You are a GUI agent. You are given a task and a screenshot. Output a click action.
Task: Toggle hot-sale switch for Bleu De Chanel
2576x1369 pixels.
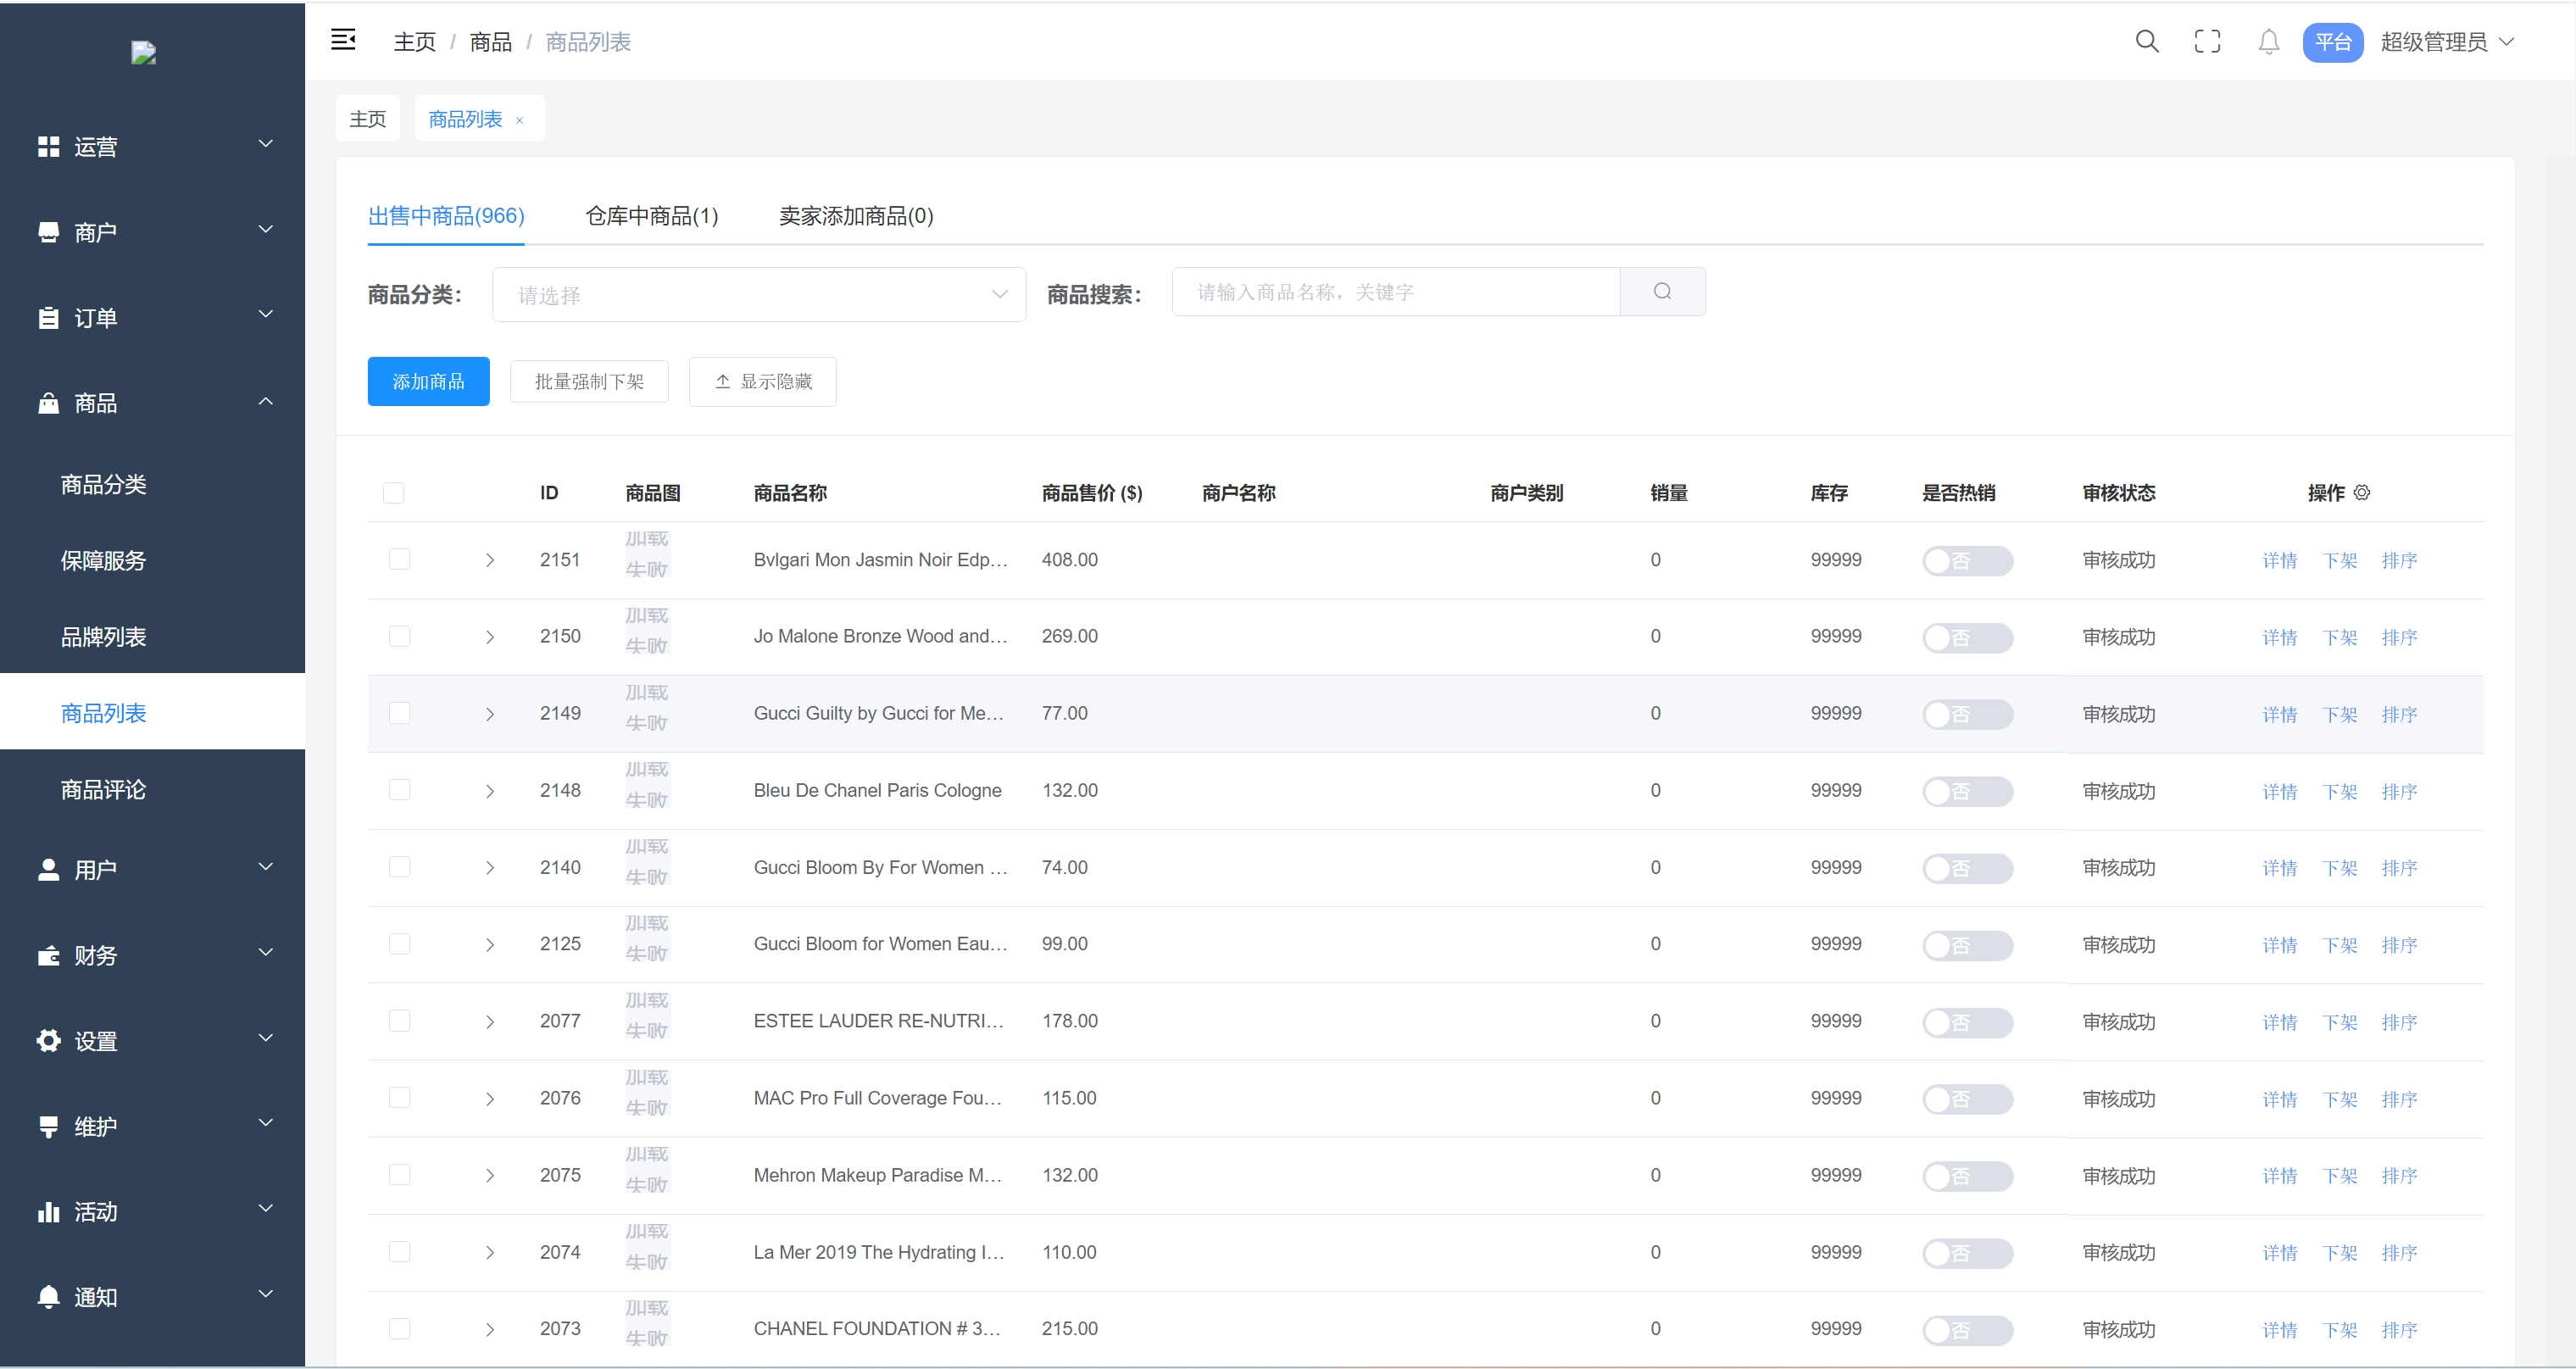tap(1967, 791)
